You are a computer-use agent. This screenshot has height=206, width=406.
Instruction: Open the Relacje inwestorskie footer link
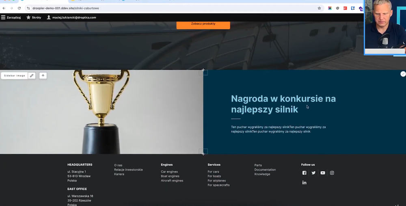click(128, 170)
